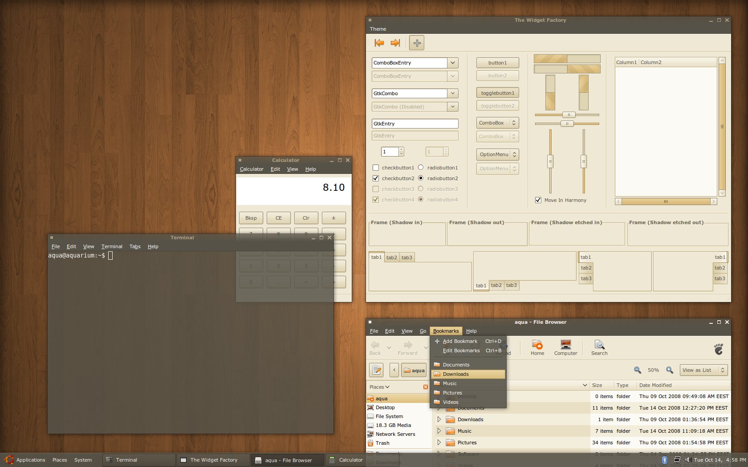Click the aqua folder path button
748x467 pixels.
tap(414, 370)
